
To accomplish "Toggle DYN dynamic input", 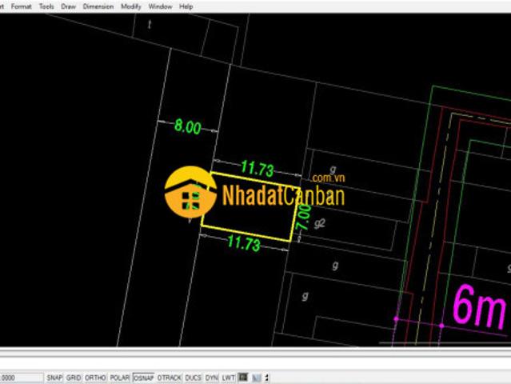I will 211,378.
